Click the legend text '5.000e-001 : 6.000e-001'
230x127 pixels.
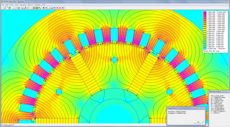point(215,39)
